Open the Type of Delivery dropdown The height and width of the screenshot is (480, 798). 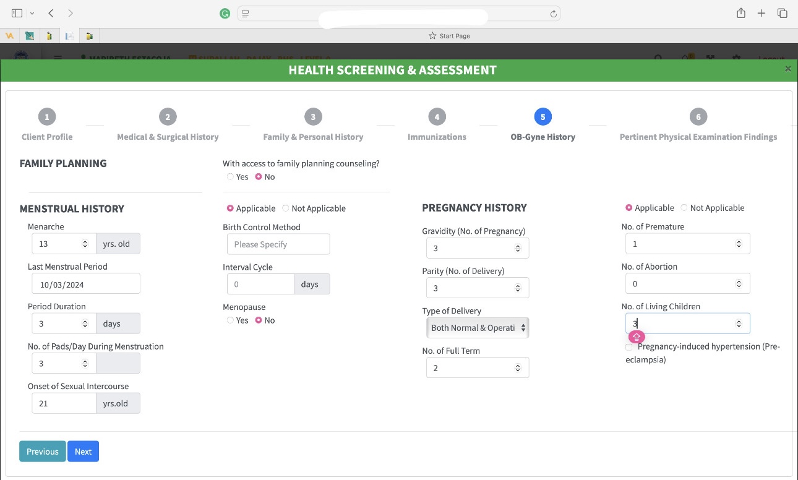[x=478, y=328]
